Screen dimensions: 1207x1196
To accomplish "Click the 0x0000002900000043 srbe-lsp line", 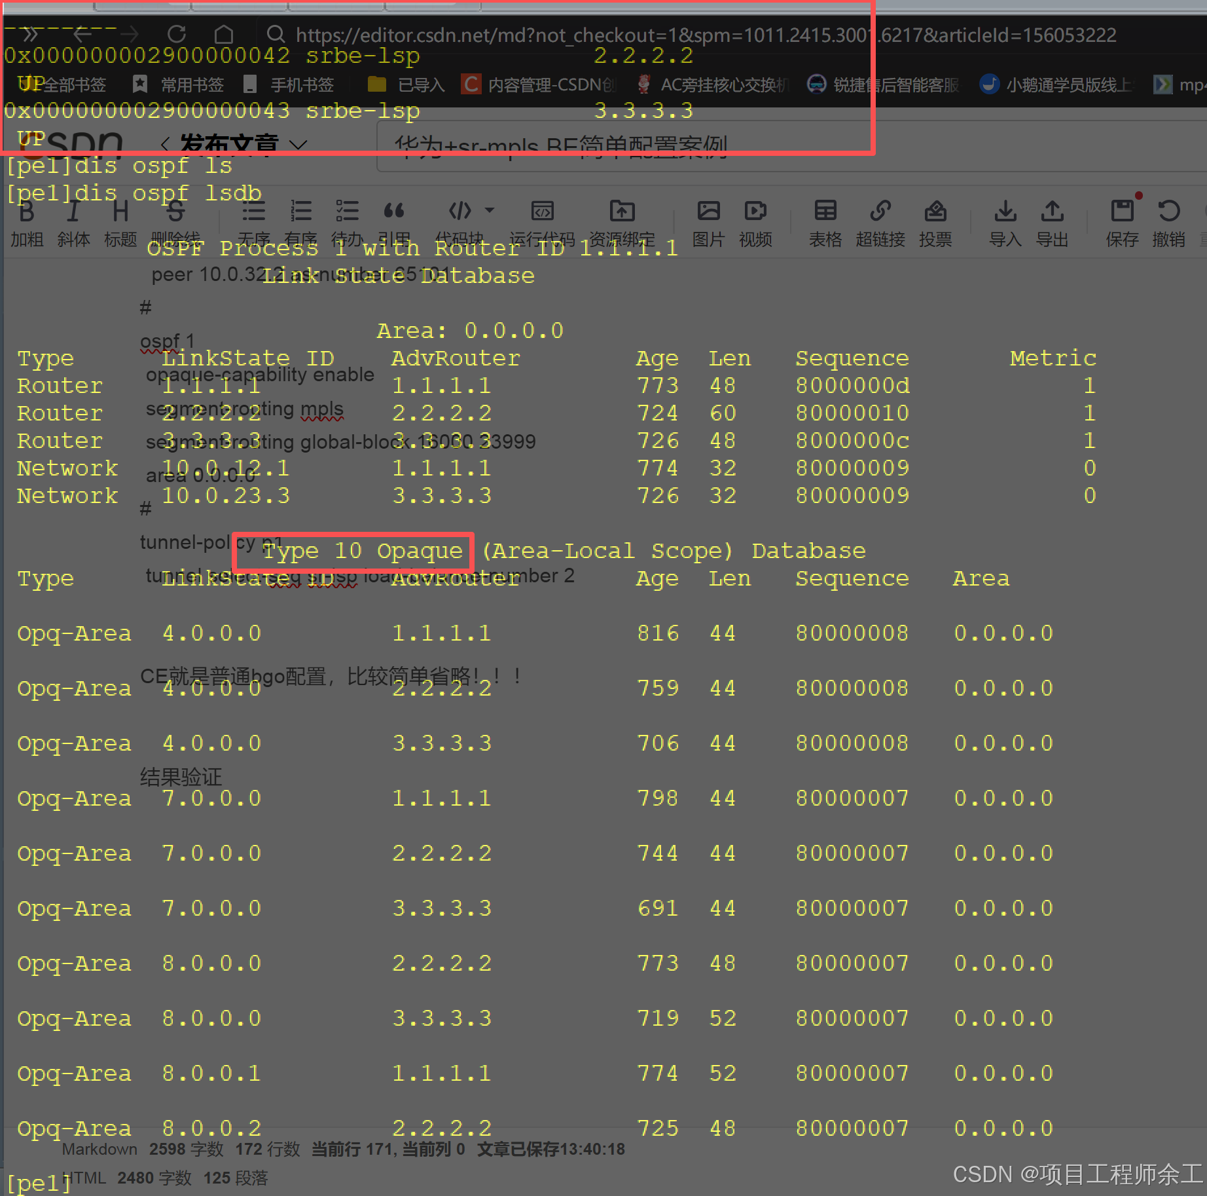I will [x=348, y=111].
